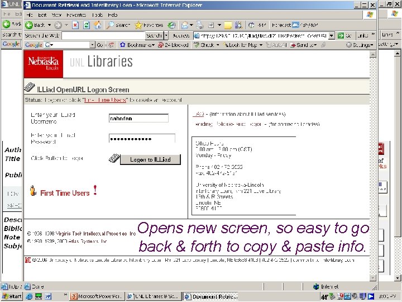Open the File menu
402x302 pixels.
(30, 15)
